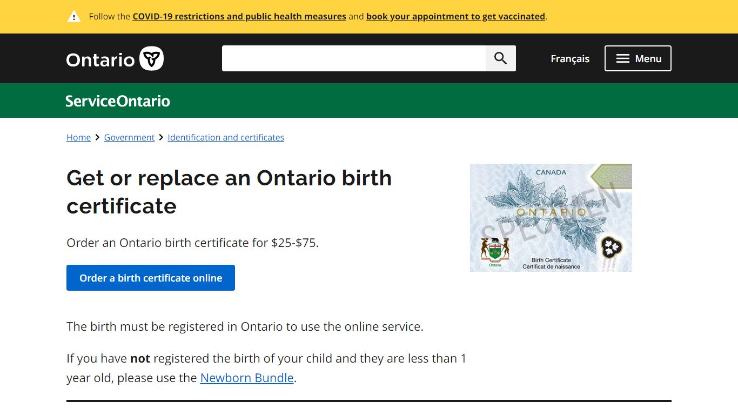This screenshot has height=415, width=738.
Task: Open the Newborn Bundle link
Action: click(x=247, y=378)
